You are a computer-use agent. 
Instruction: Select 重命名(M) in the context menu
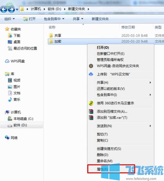tap(105, 161)
